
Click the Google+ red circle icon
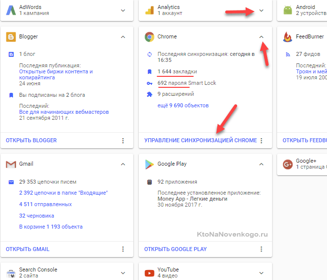click(x=288, y=164)
